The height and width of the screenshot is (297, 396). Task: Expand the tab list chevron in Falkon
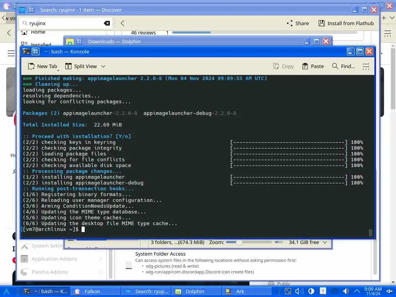(392, 18)
